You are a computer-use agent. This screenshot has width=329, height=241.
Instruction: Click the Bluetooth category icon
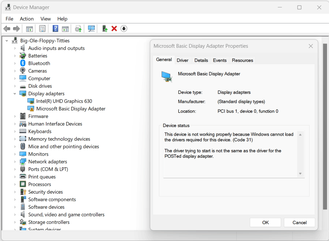(23, 63)
